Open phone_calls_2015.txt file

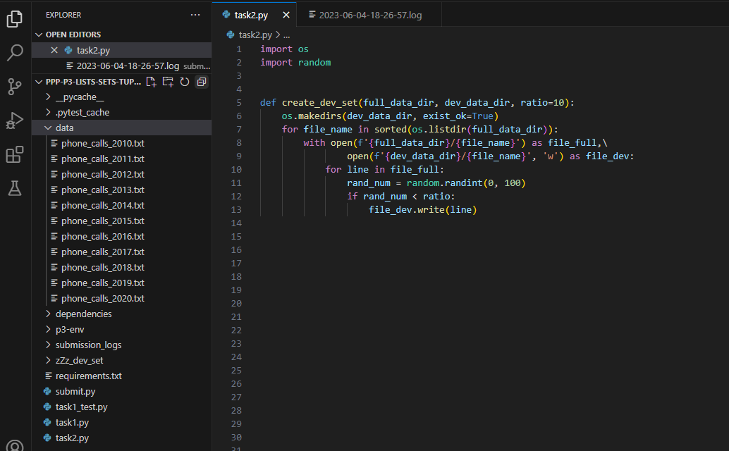tap(102, 221)
